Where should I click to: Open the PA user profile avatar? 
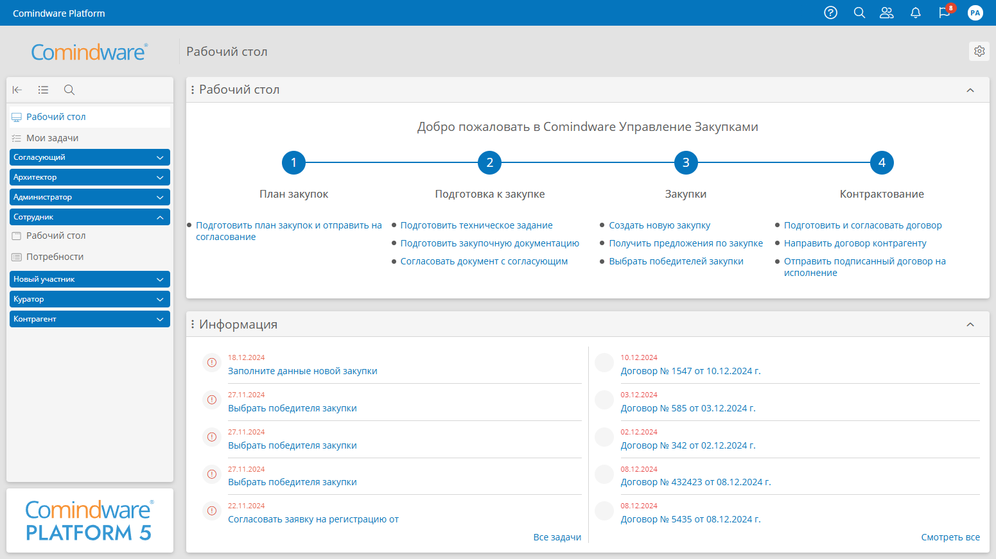pos(975,12)
